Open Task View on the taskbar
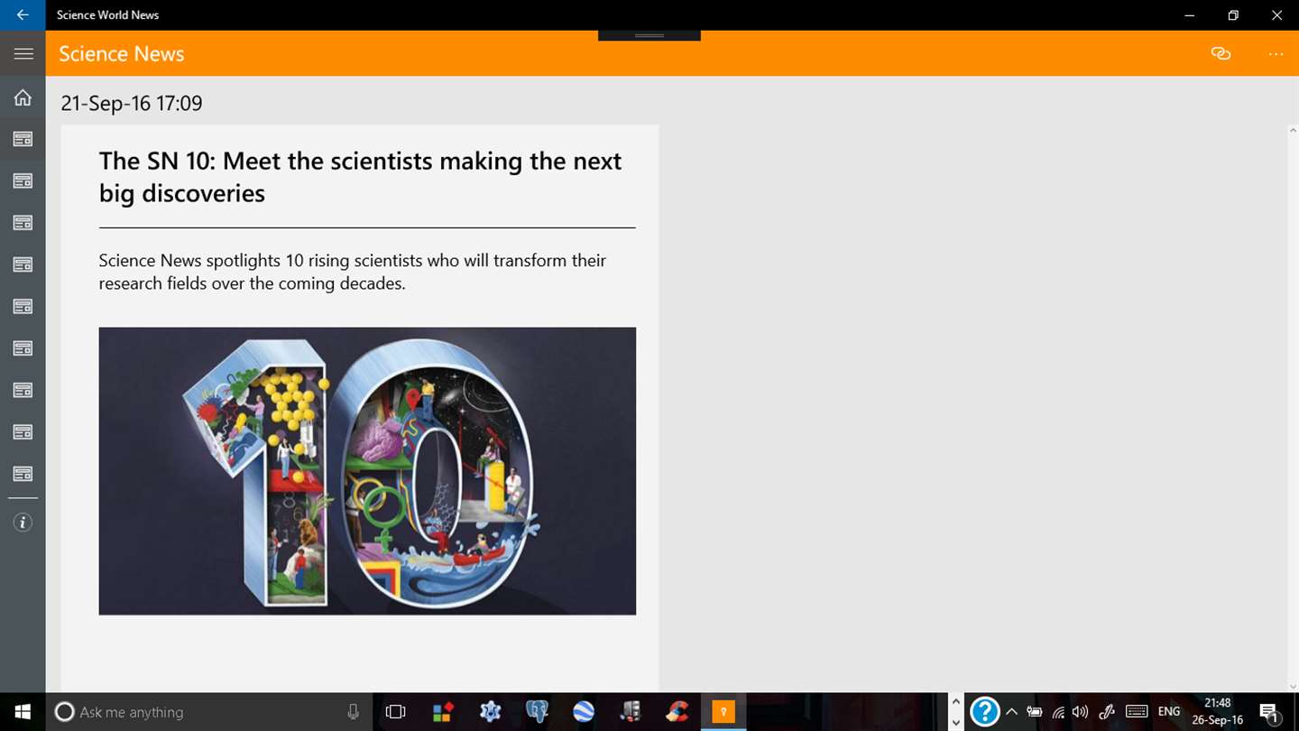 [x=395, y=712]
